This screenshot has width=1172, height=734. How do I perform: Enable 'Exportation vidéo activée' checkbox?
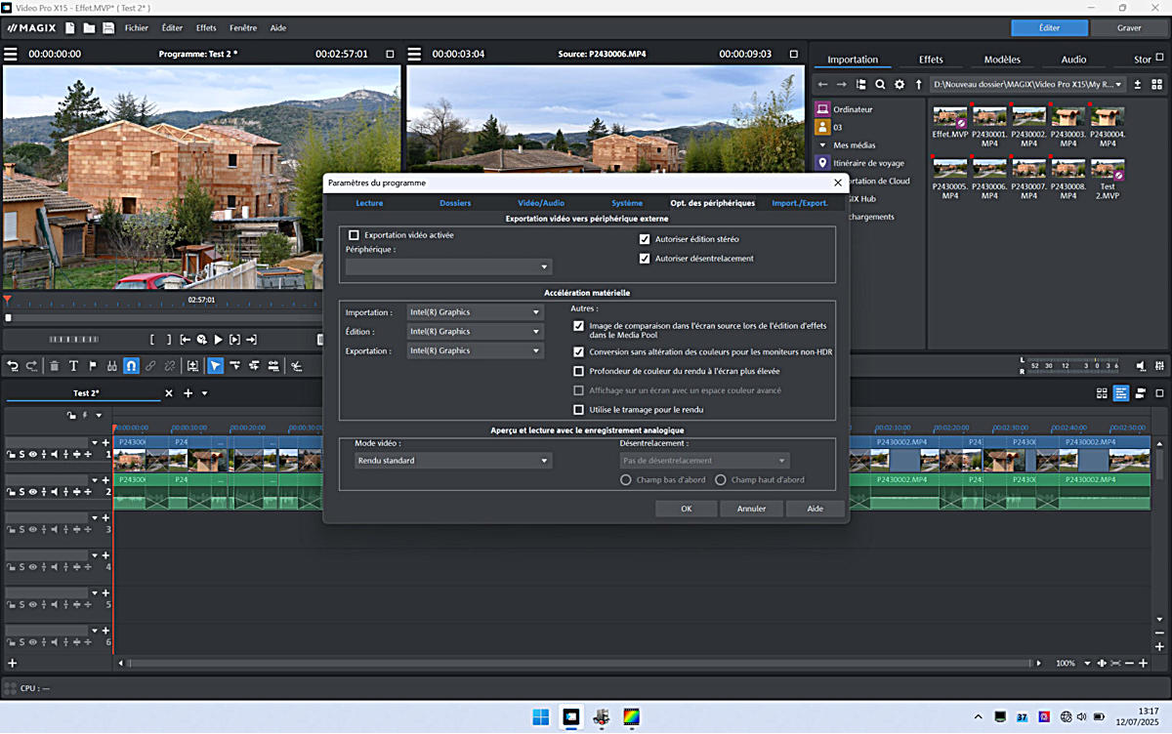click(355, 235)
